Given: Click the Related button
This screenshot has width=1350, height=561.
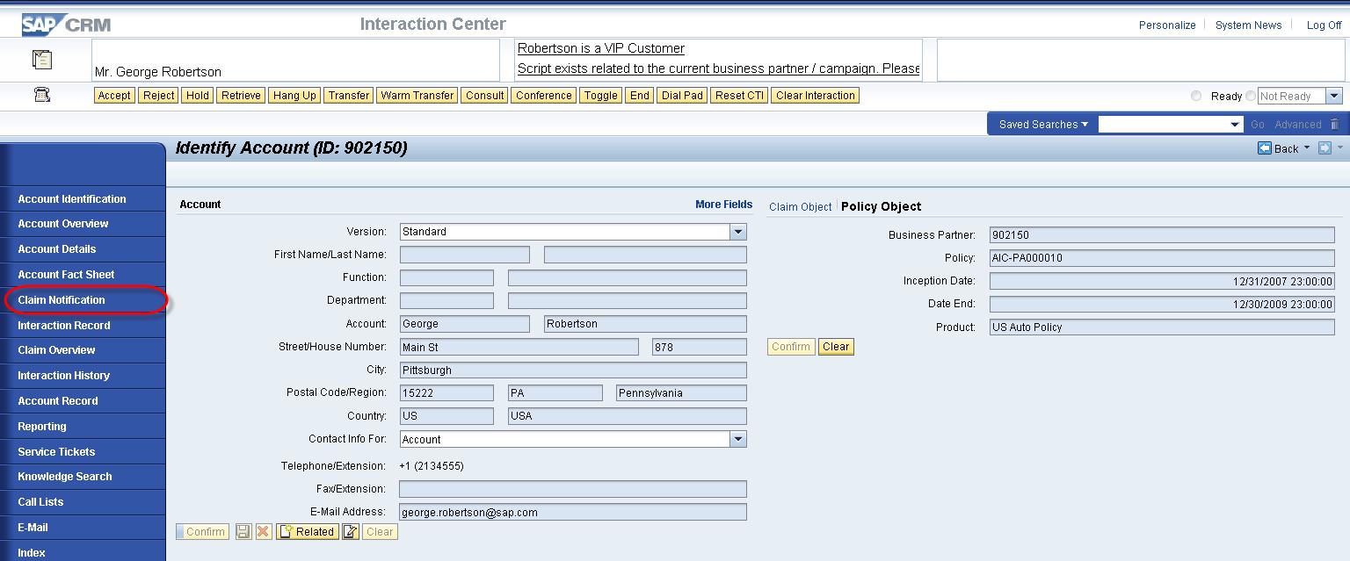Looking at the screenshot, I should coord(308,532).
